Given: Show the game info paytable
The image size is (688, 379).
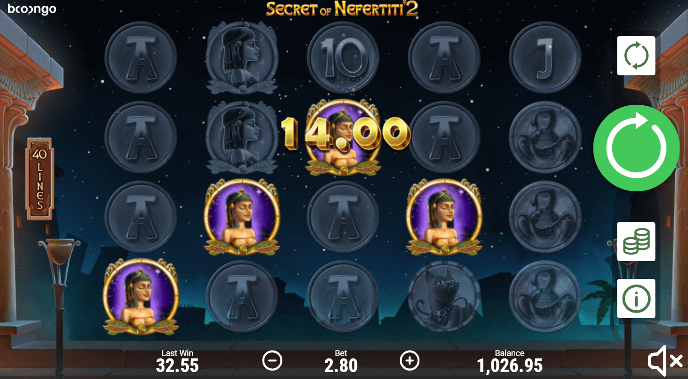Looking at the screenshot, I should [x=636, y=299].
